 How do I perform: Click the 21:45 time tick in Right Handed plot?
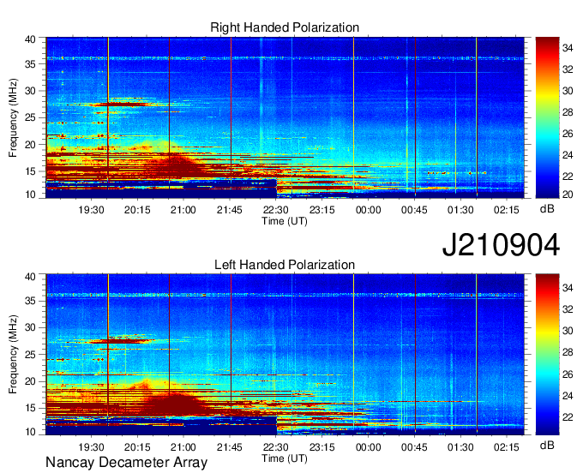(x=230, y=210)
